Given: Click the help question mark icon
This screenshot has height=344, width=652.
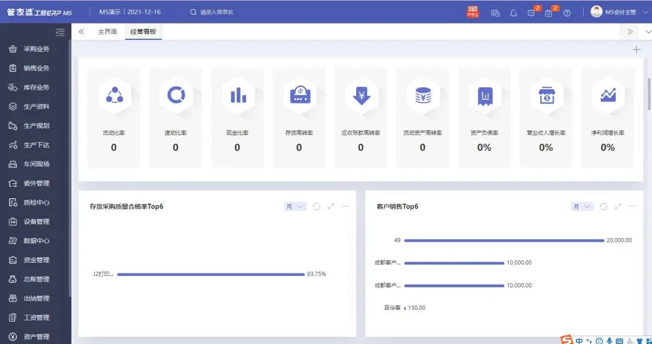Looking at the screenshot, I should click(567, 13).
